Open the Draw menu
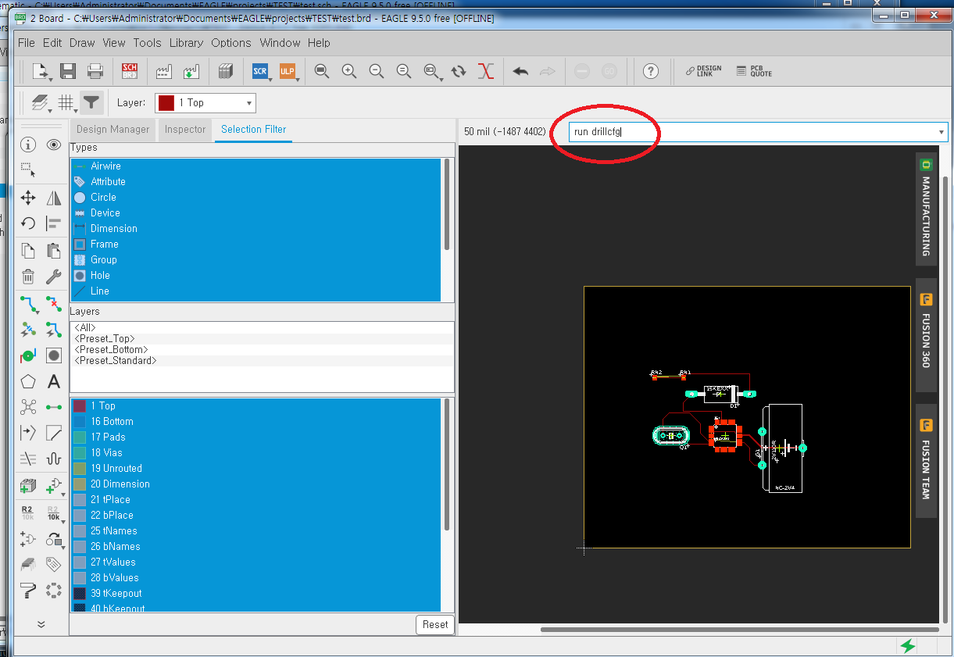The width and height of the screenshot is (954, 657). (x=82, y=43)
